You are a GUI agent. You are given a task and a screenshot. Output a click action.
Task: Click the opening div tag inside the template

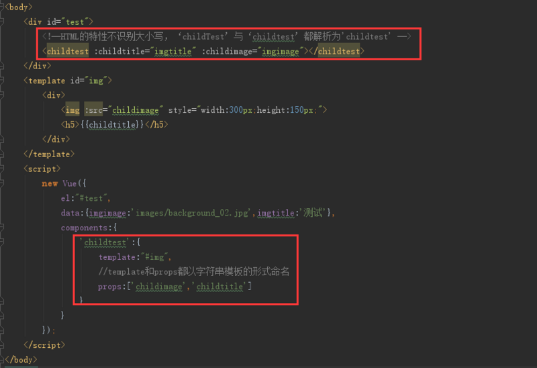coord(54,95)
